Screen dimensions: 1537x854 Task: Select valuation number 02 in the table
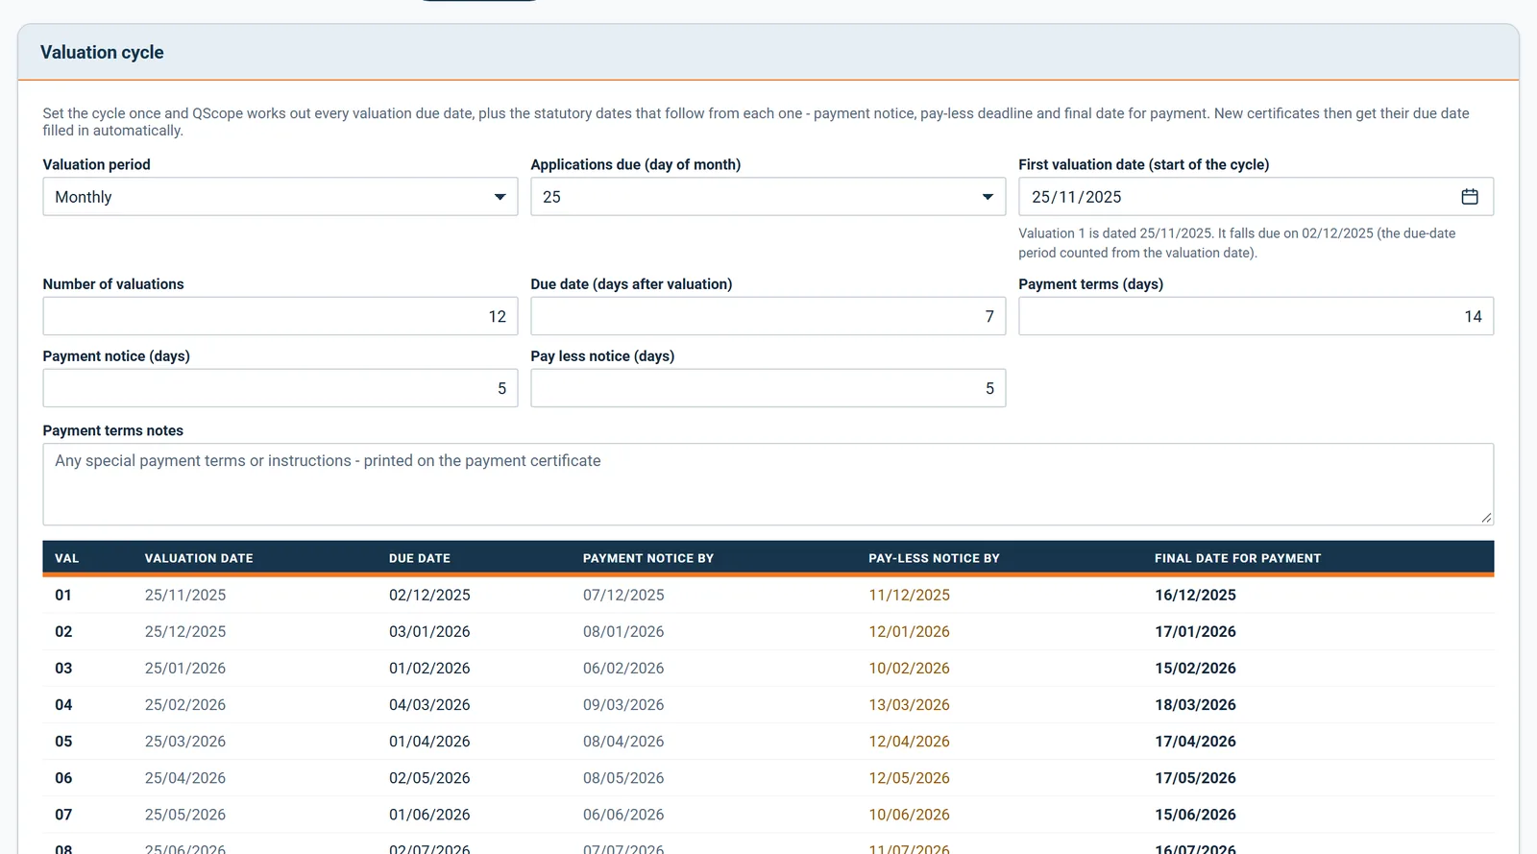(x=63, y=632)
